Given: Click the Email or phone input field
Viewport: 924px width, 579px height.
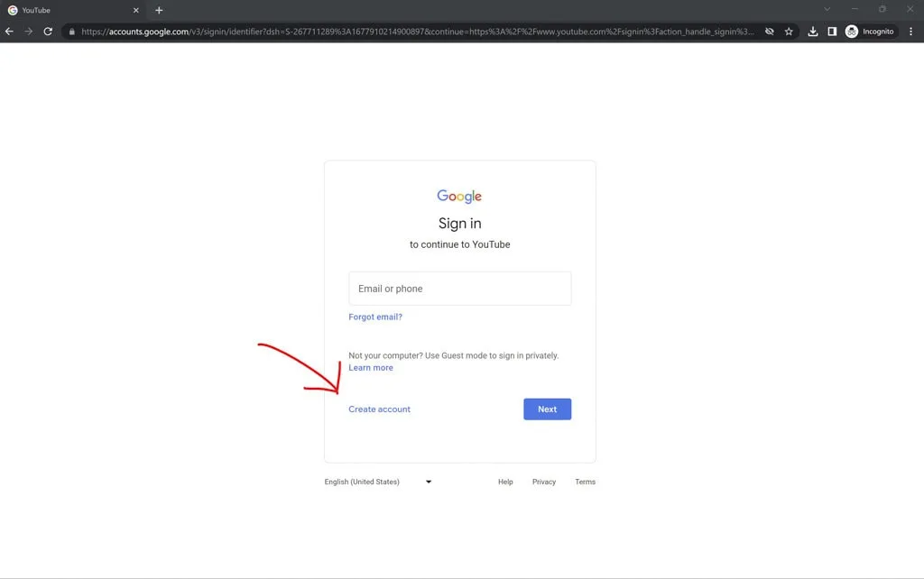Looking at the screenshot, I should pyautogui.click(x=459, y=288).
